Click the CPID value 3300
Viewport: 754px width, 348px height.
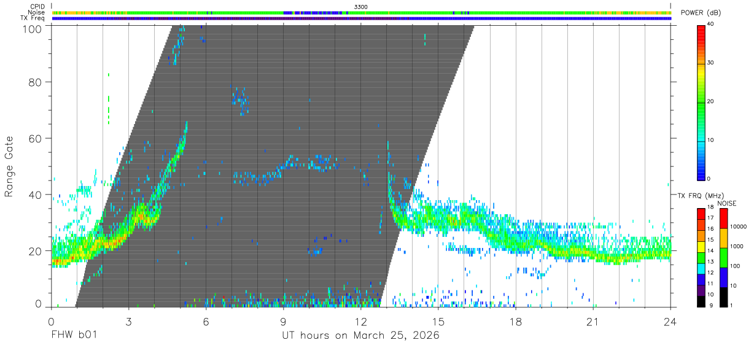(x=361, y=7)
